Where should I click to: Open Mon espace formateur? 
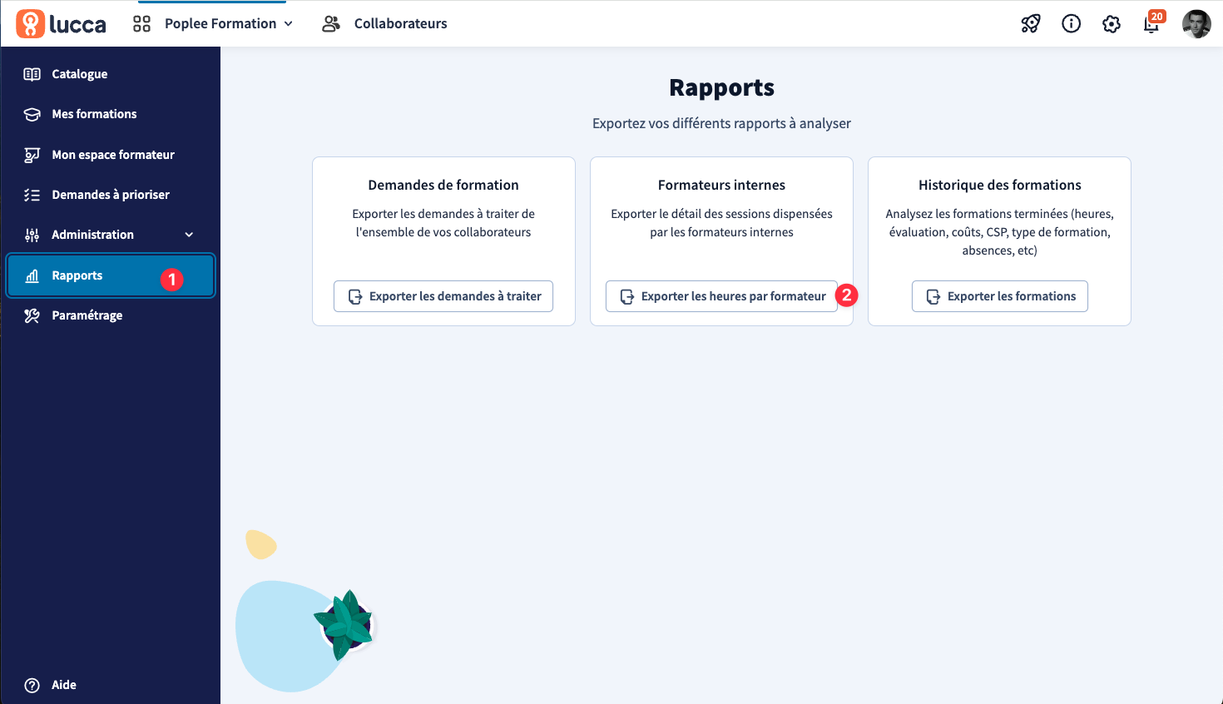coord(110,155)
